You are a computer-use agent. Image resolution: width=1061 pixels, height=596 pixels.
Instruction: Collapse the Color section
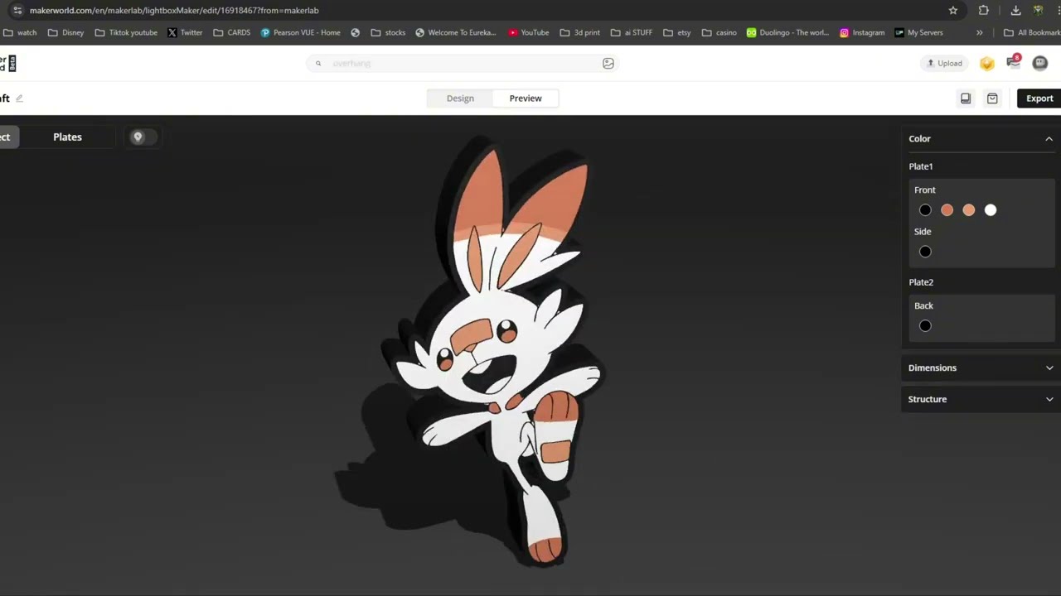[x=1049, y=139]
